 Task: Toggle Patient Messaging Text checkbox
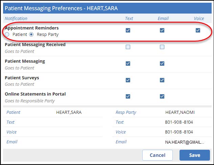(x=128, y=63)
